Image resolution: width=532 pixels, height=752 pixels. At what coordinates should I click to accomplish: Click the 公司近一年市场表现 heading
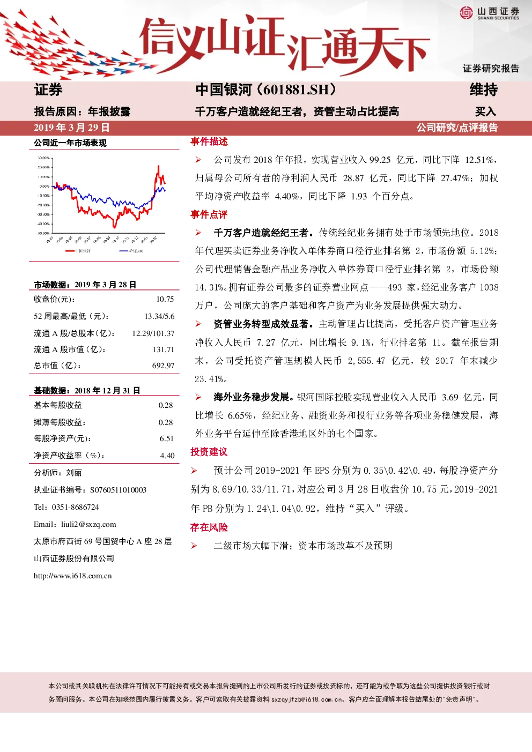(x=70, y=143)
